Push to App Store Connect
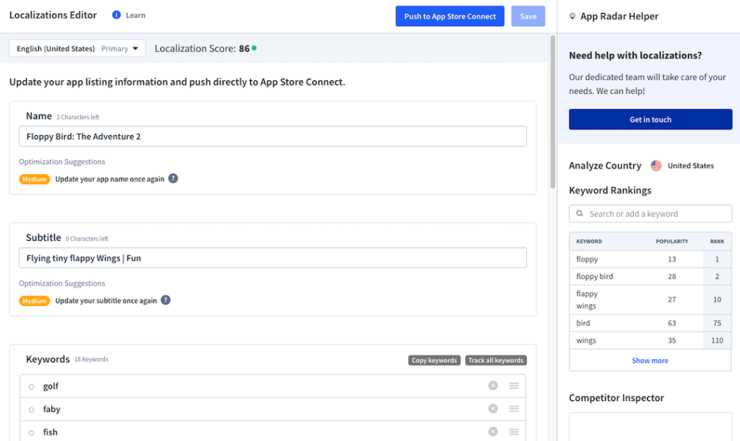The width and height of the screenshot is (740, 441). pyautogui.click(x=449, y=16)
